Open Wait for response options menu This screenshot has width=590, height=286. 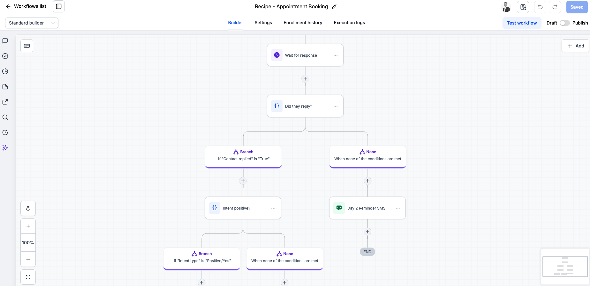point(336,55)
